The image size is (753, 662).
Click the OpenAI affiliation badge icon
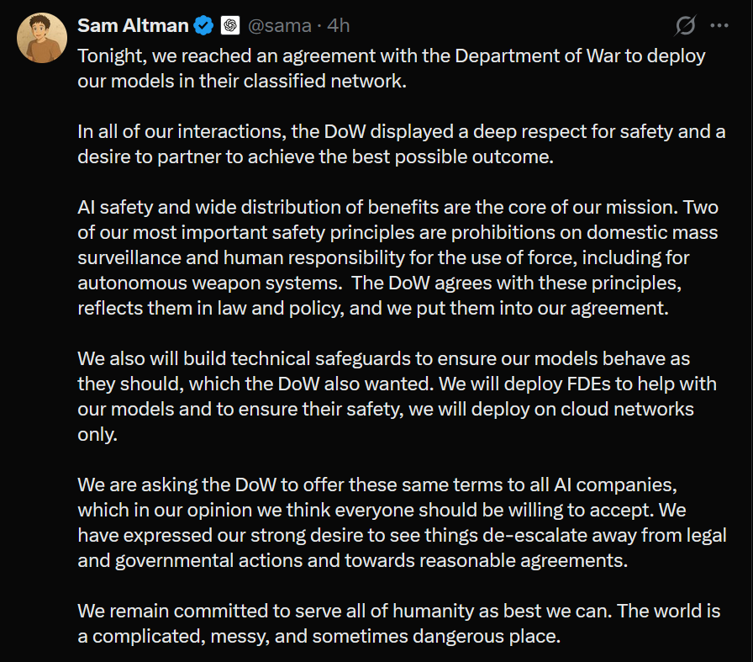pos(230,26)
